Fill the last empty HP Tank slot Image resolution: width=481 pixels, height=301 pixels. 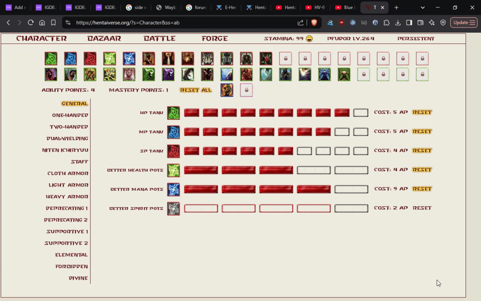point(360,113)
